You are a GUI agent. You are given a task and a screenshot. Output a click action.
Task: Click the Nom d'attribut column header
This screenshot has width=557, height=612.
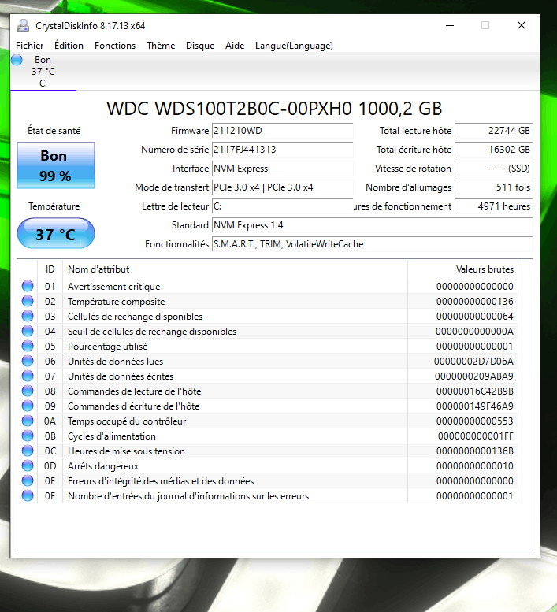[235, 269]
